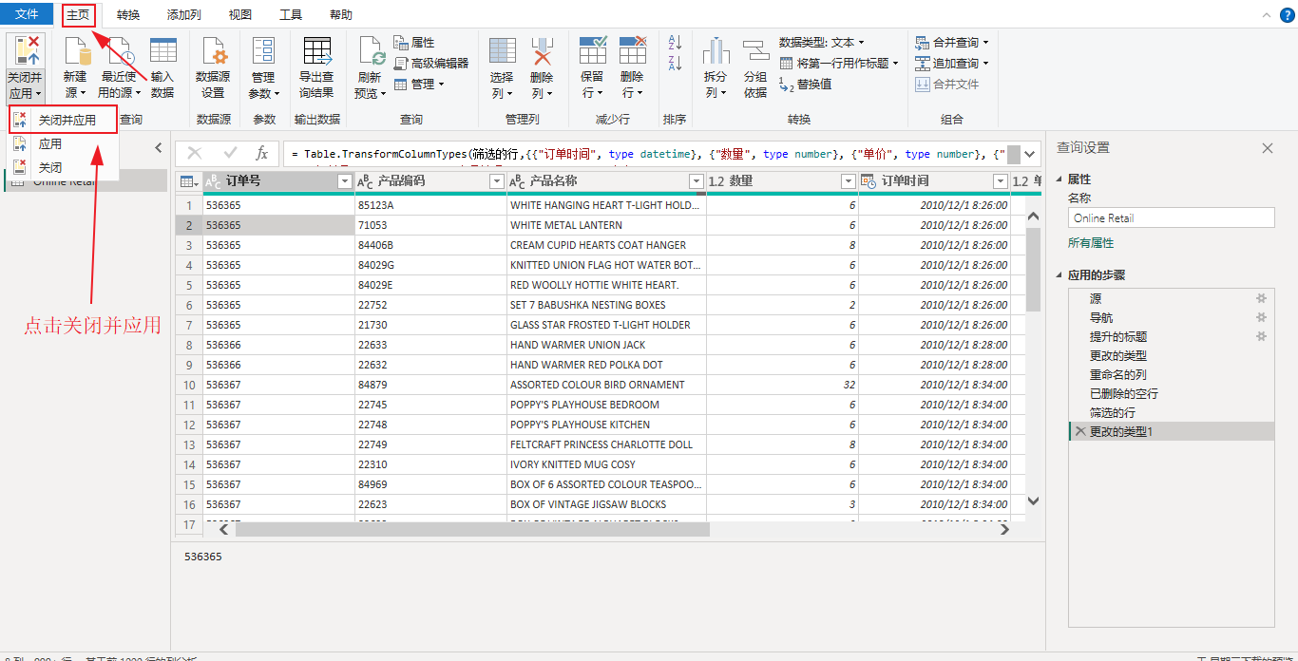Viewport: 1298px width, 661px height.
Task: Click the Split Column (拆分列) icon
Action: click(716, 51)
